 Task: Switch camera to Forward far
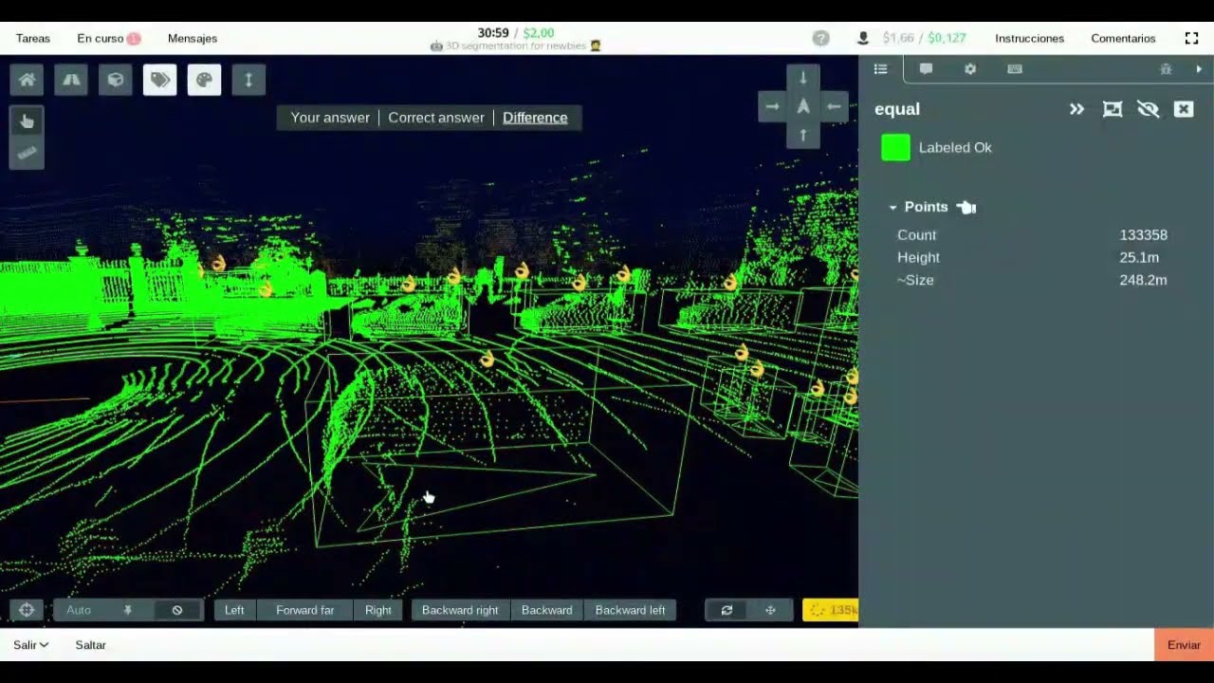pos(304,610)
